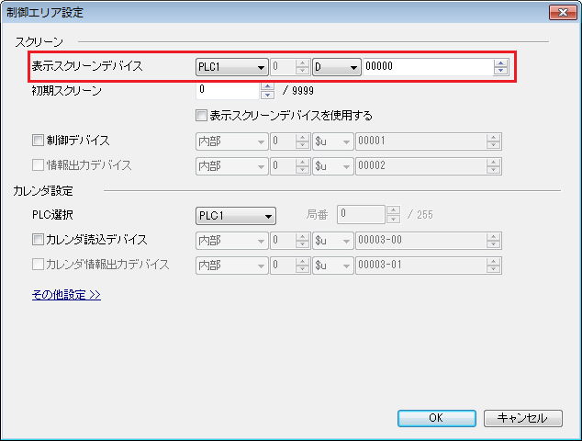Increase the 初期スクリーン value with up arrow

(268, 87)
